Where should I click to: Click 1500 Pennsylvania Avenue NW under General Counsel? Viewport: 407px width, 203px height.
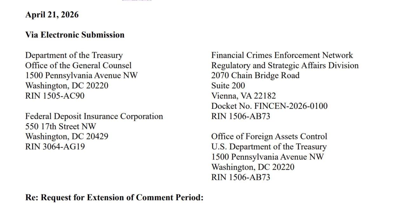[x=81, y=75]
